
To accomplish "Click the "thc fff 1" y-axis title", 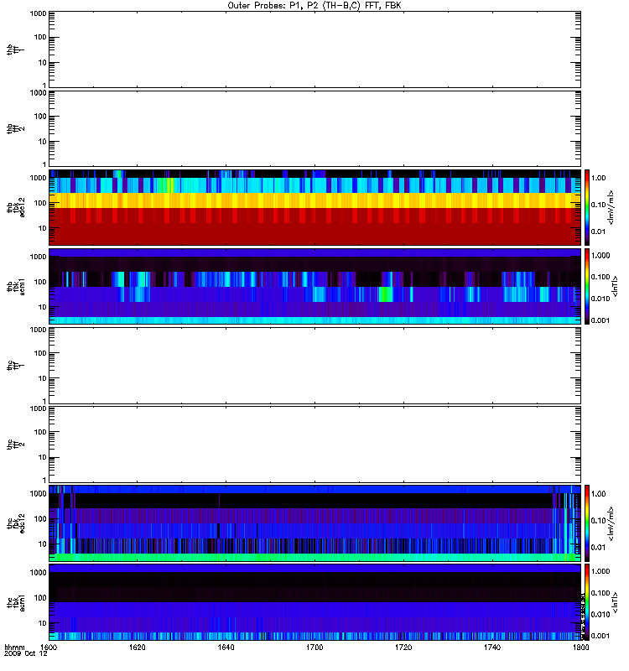I will [x=14, y=366].
